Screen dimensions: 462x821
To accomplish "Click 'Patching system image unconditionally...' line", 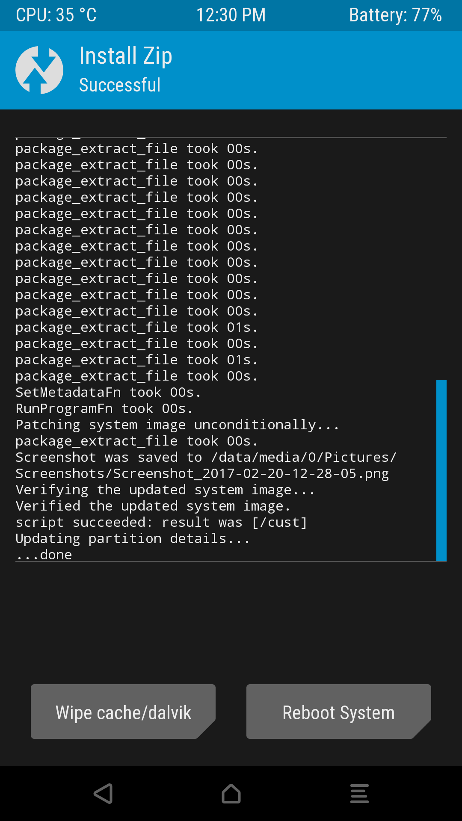I will (x=177, y=425).
